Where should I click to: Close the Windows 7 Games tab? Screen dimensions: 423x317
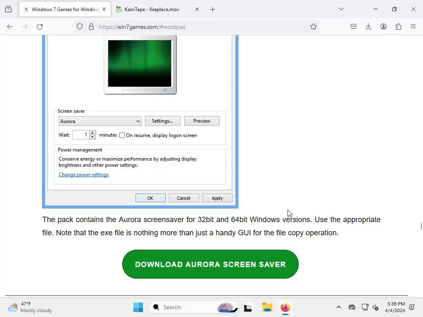pyautogui.click(x=104, y=9)
